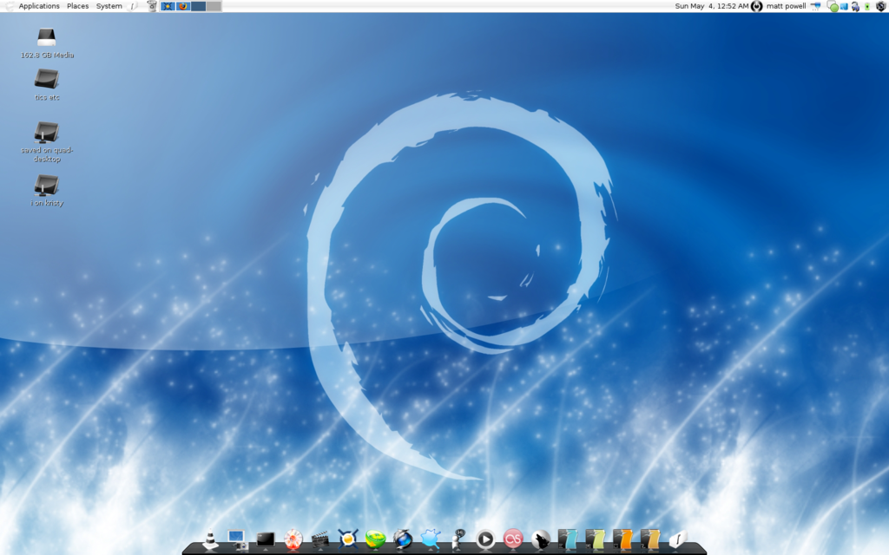Open the orange folder in dock

(x=622, y=539)
